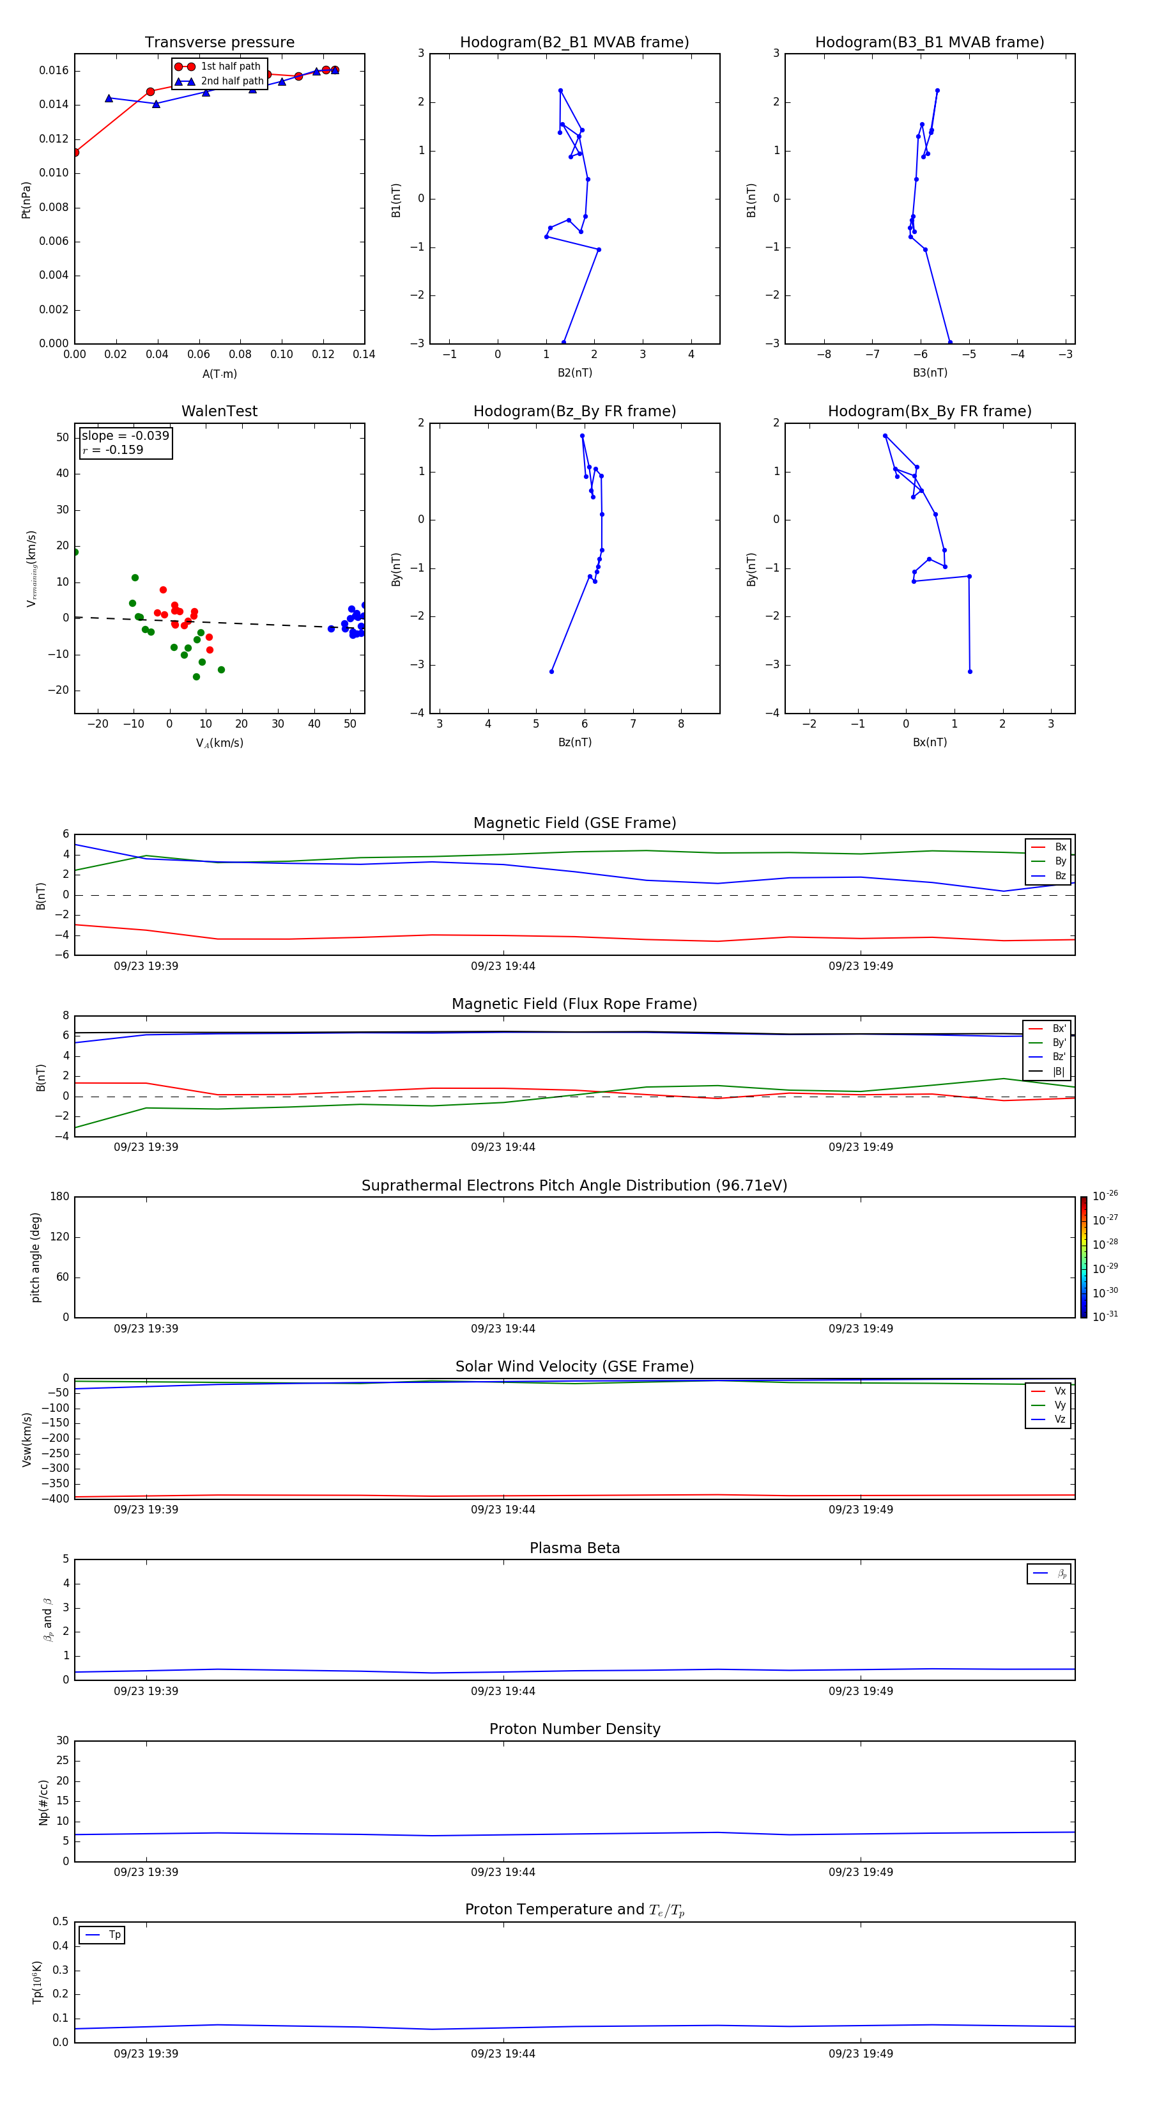This screenshot has height=2110, width=1150.
Task: Click the |B| legend entry in Flux Rope panel
Action: (x=1048, y=1072)
